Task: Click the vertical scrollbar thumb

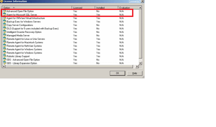Action: [140, 34]
